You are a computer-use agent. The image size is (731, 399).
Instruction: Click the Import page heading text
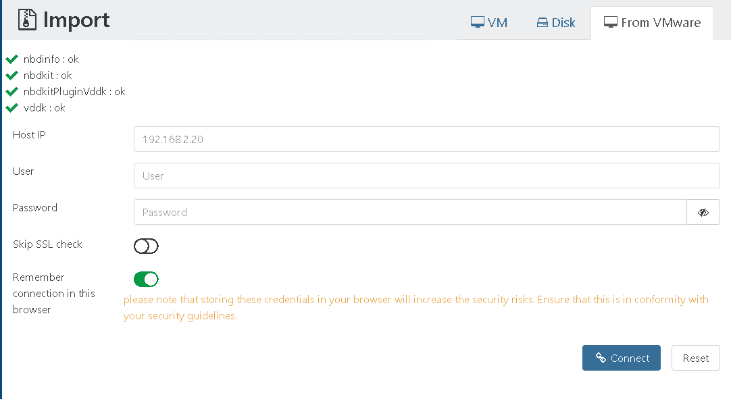(x=76, y=20)
